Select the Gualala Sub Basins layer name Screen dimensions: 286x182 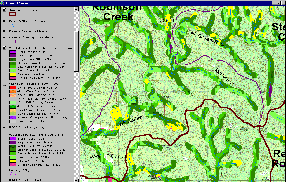click(23, 10)
